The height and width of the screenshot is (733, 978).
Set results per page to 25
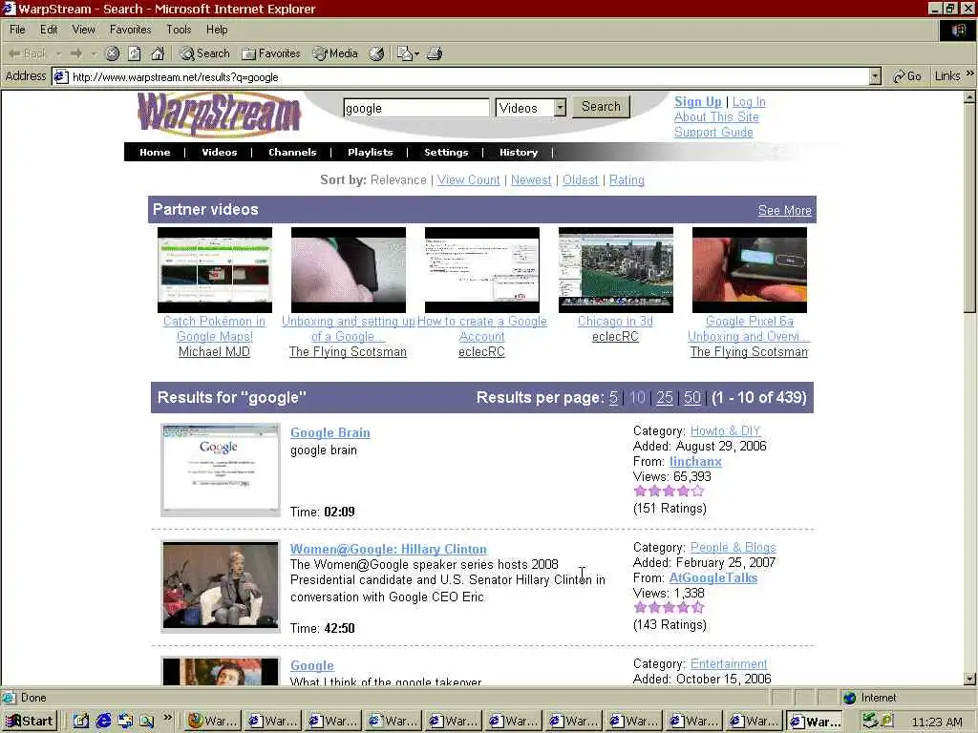pos(665,398)
